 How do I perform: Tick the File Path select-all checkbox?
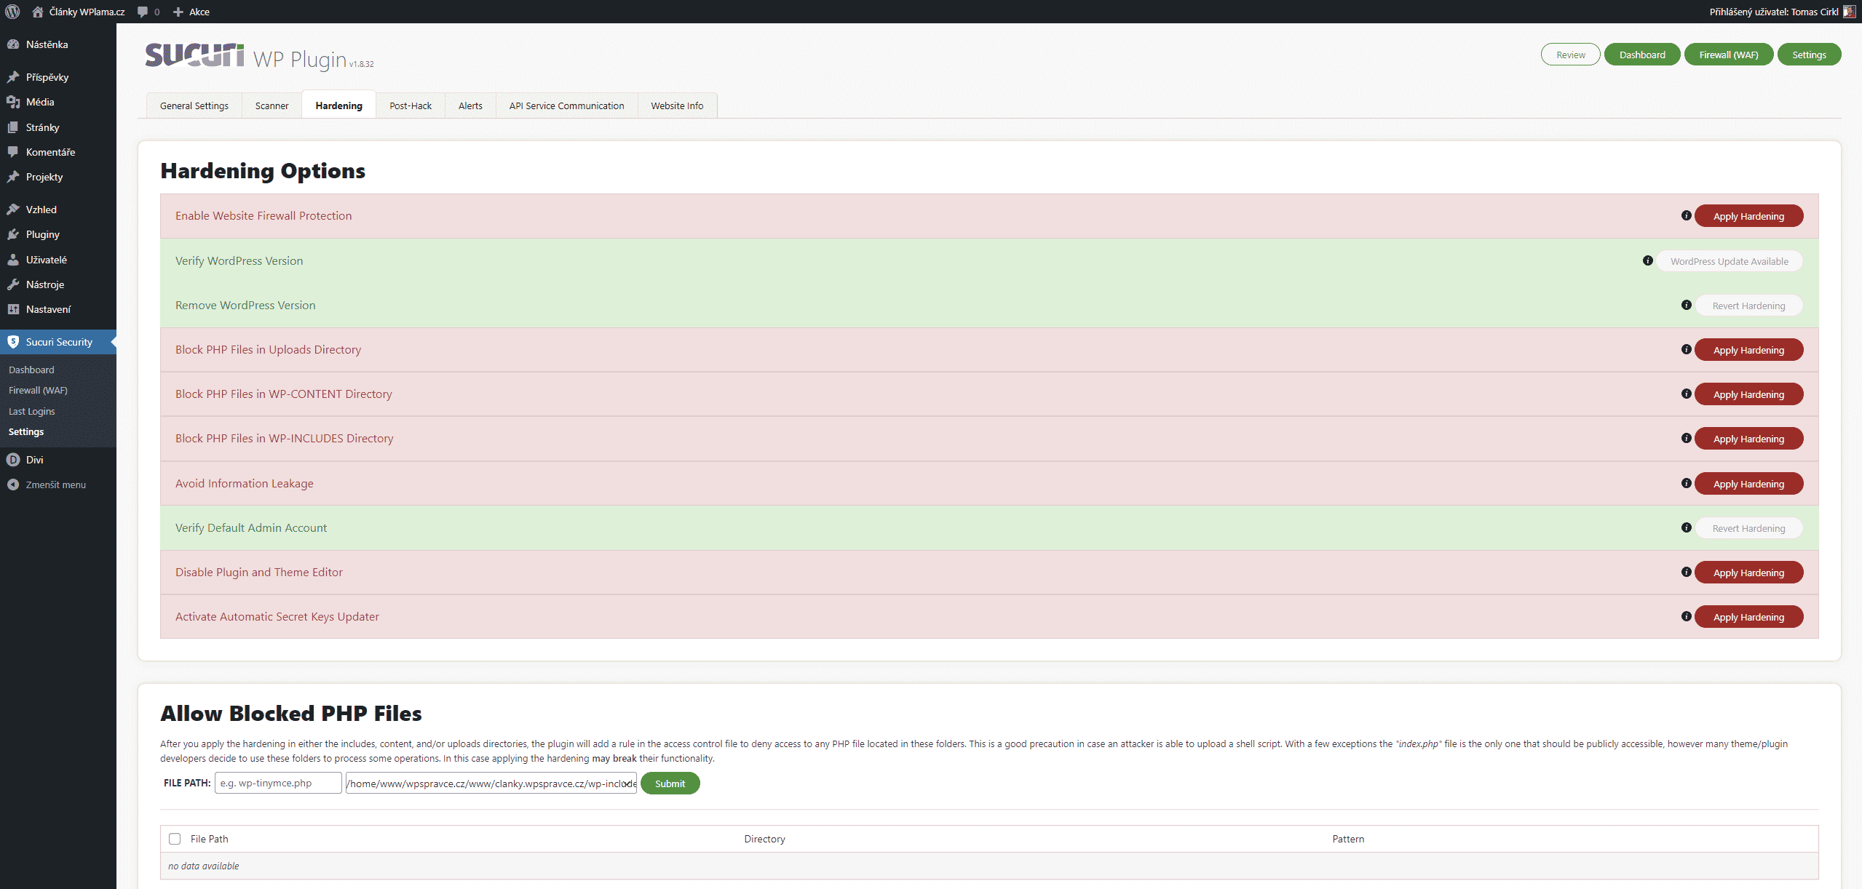pos(175,839)
